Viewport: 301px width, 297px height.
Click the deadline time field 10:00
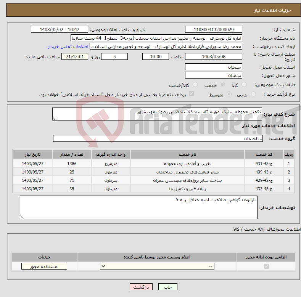156,56
